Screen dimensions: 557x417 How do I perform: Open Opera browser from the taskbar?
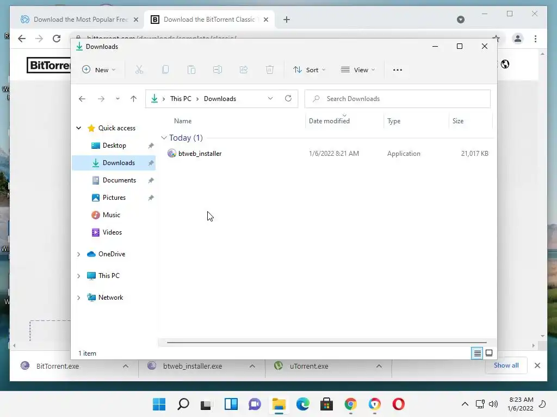[399, 404]
